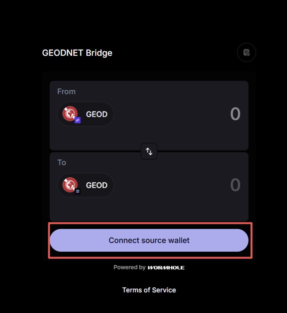The height and width of the screenshot is (313, 287).
Task: Click the GEOD label in From section
Action: [x=97, y=114]
